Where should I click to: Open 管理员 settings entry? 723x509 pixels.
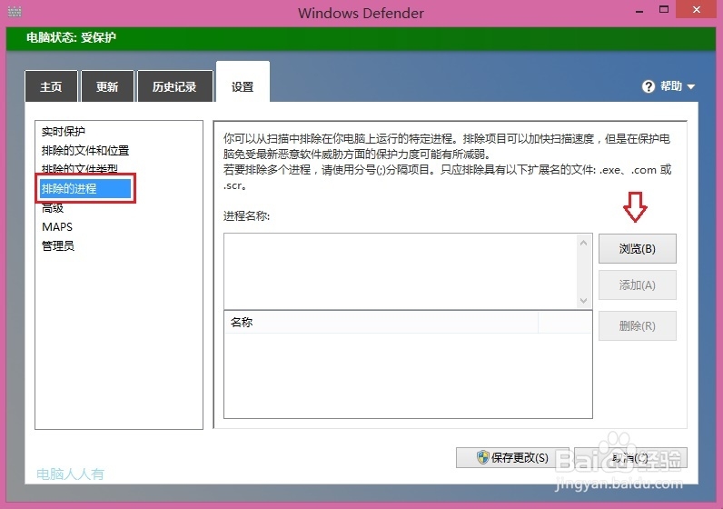[x=58, y=246]
